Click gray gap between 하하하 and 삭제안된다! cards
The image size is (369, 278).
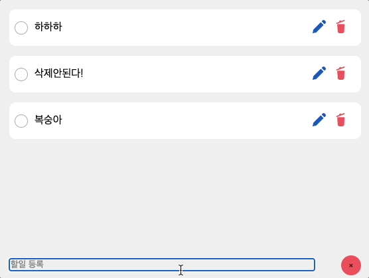185,51
